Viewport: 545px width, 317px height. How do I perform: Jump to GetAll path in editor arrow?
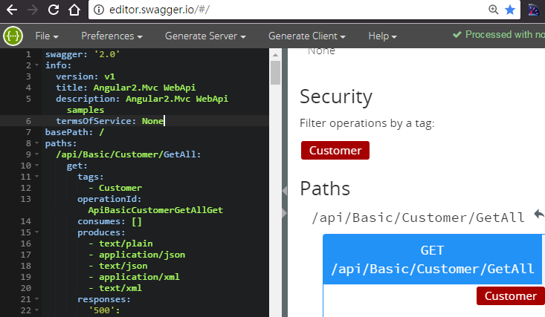click(x=539, y=215)
